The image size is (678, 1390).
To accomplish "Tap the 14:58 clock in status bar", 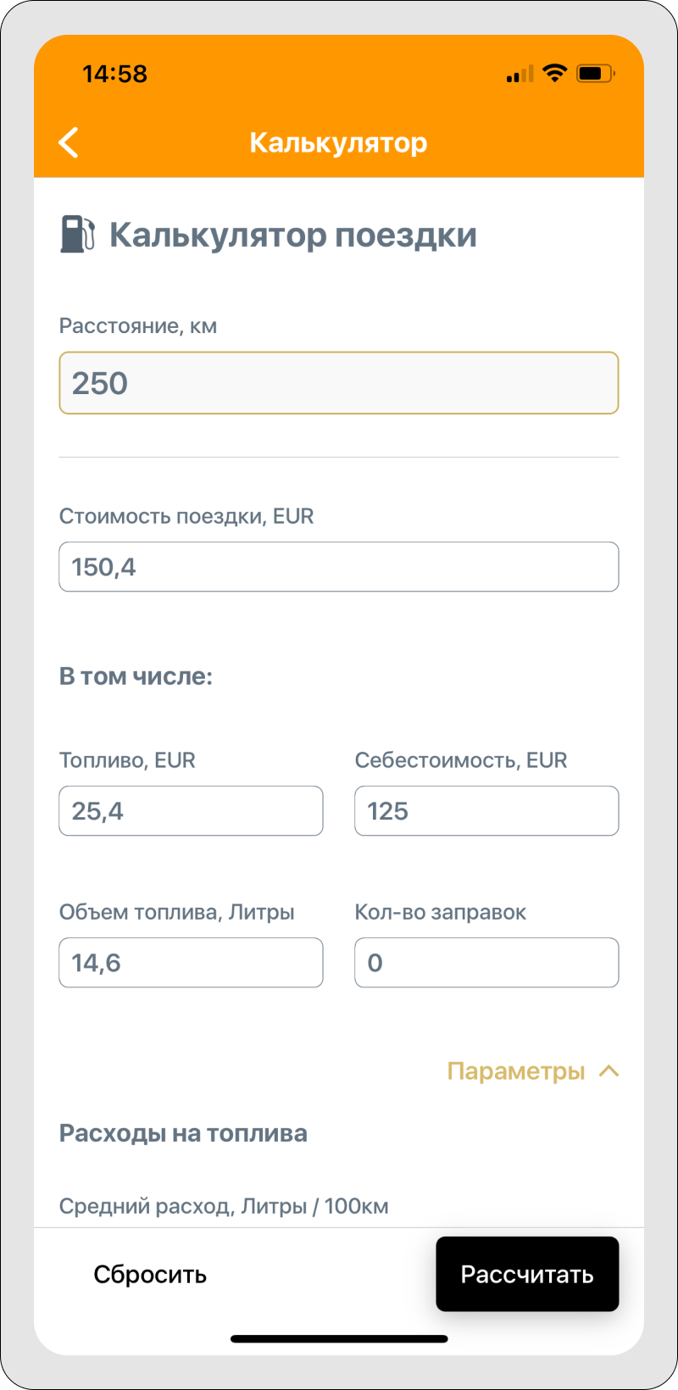I will (x=114, y=75).
